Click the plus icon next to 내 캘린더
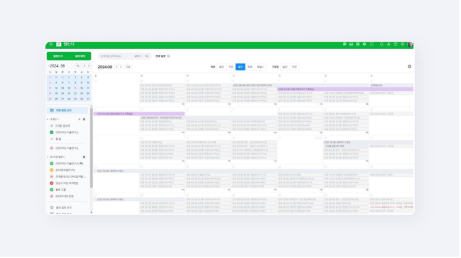Image resolution: width=461 pixels, height=258 pixels. coord(79,120)
